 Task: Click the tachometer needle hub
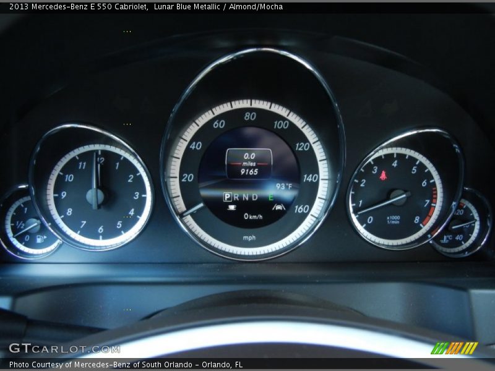398,197
